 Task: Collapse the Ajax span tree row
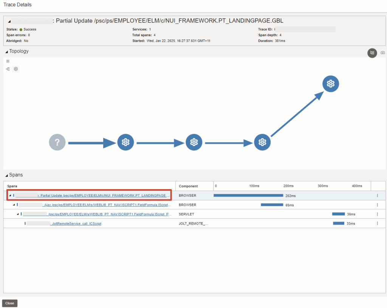tap(14, 205)
